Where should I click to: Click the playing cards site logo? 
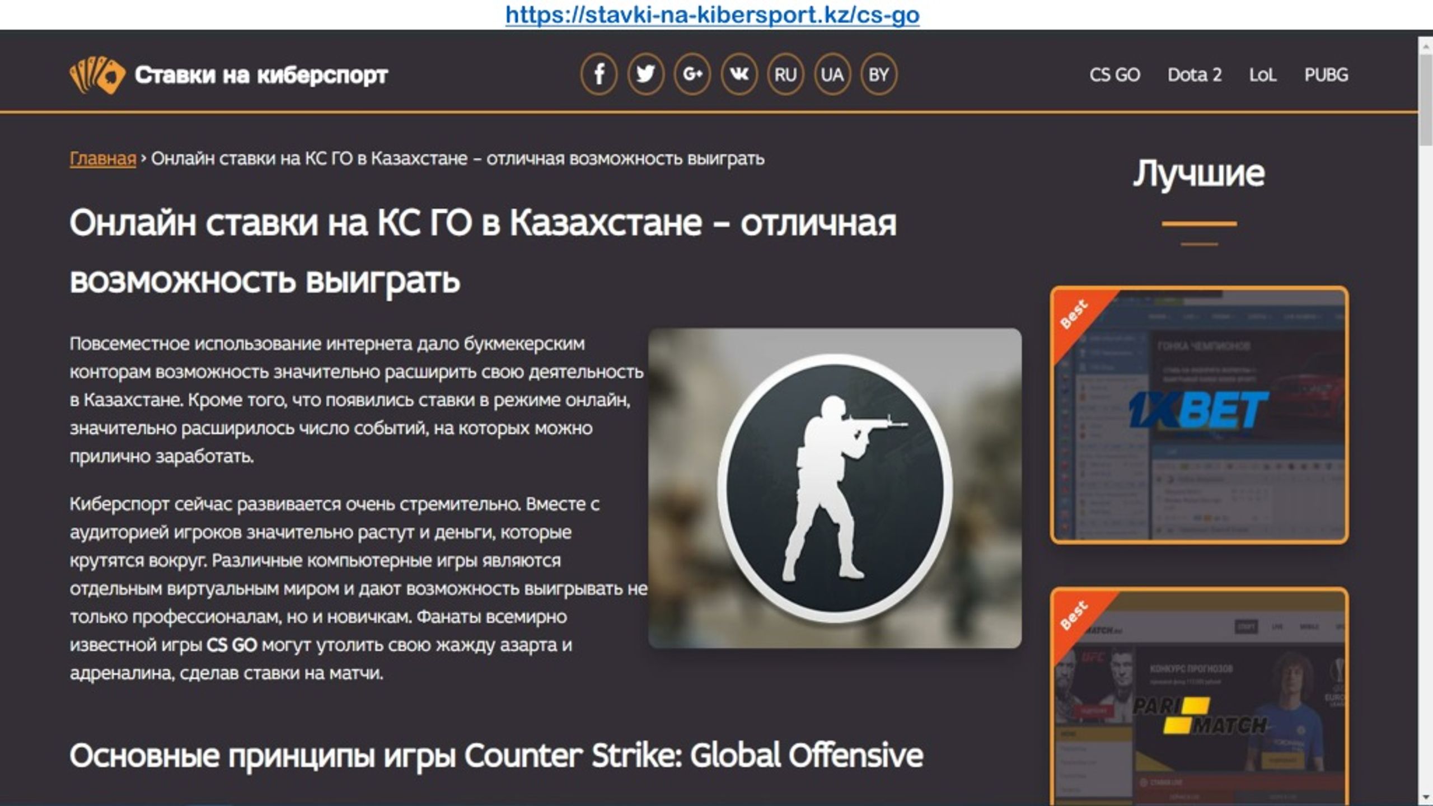(x=97, y=74)
